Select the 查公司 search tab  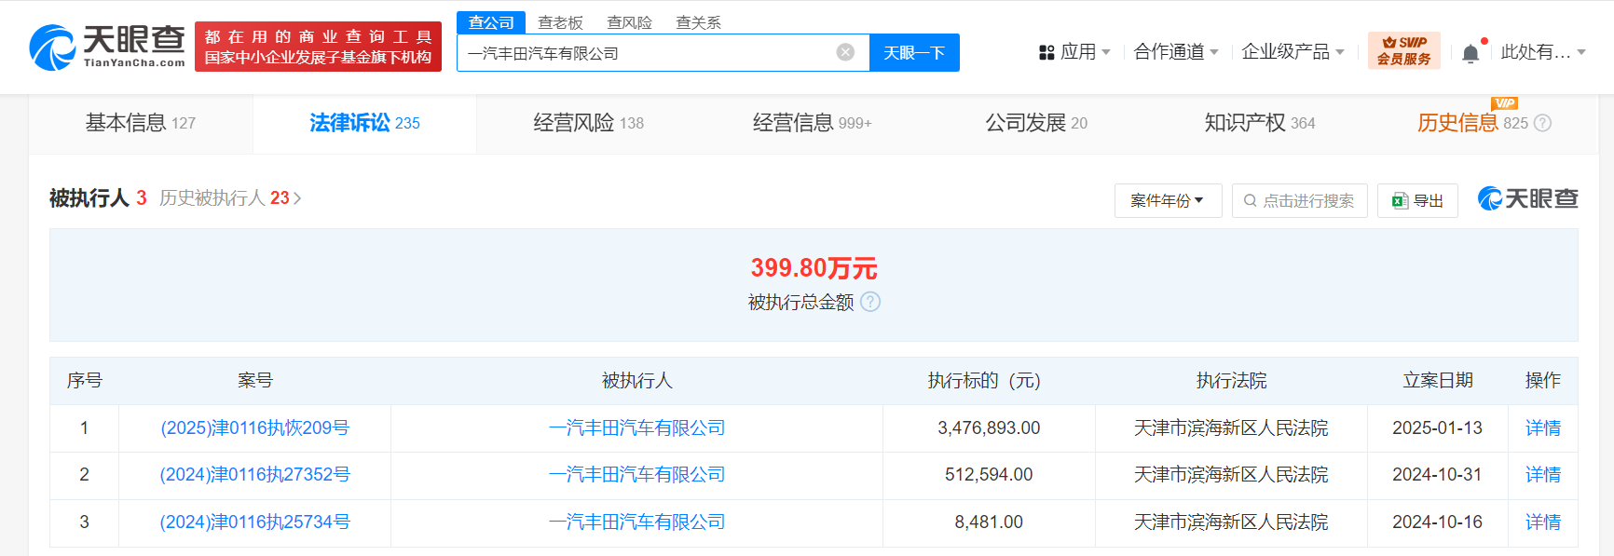click(x=491, y=22)
